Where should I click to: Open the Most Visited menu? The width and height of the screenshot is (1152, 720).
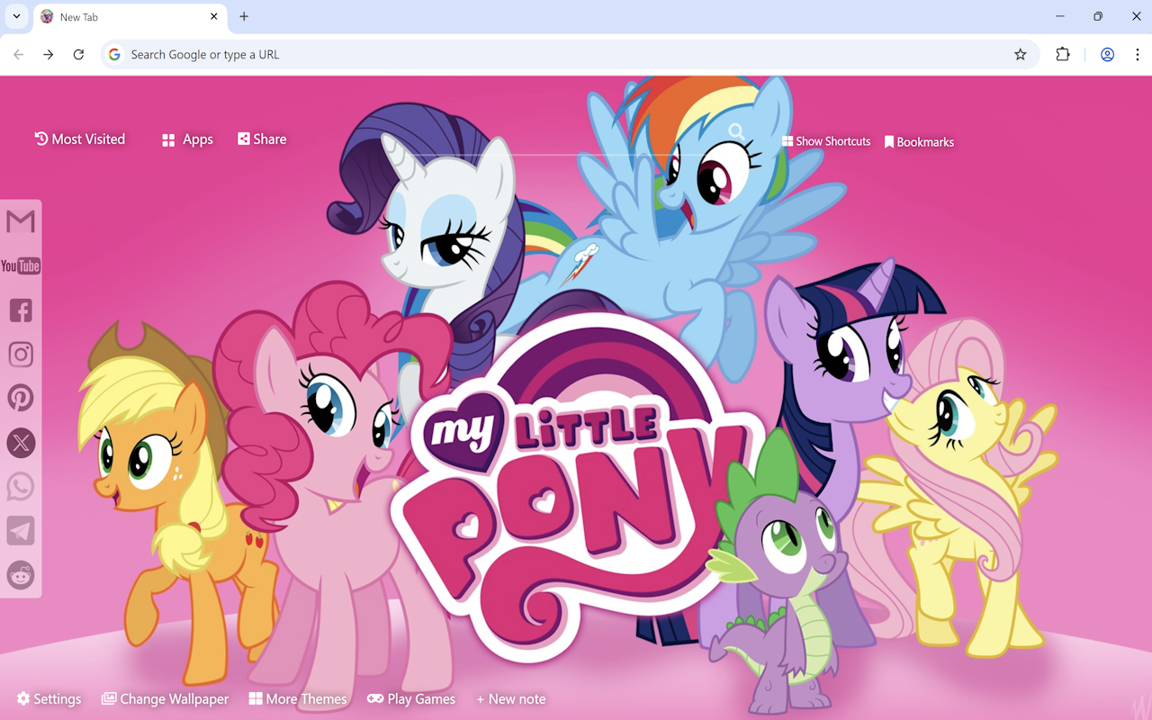pyautogui.click(x=80, y=139)
